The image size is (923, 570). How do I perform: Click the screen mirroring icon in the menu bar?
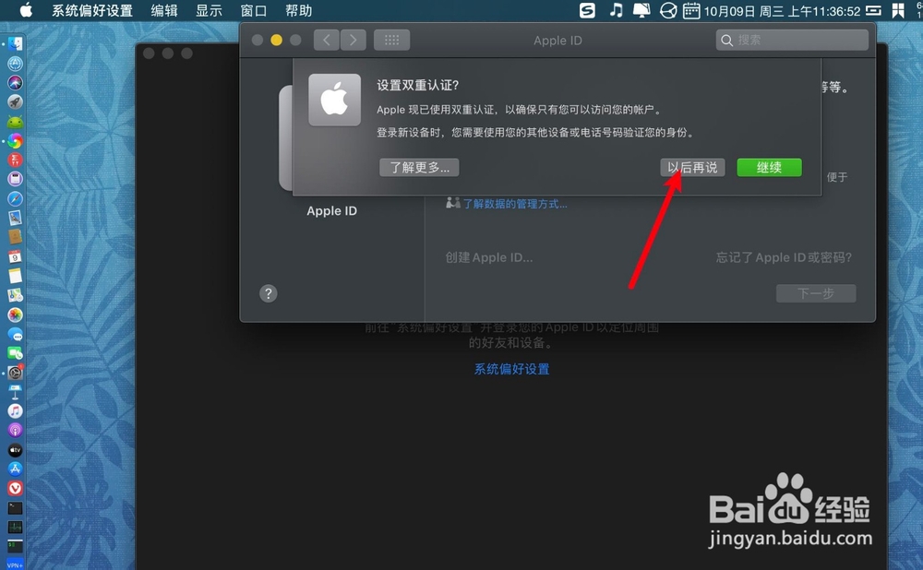click(641, 10)
